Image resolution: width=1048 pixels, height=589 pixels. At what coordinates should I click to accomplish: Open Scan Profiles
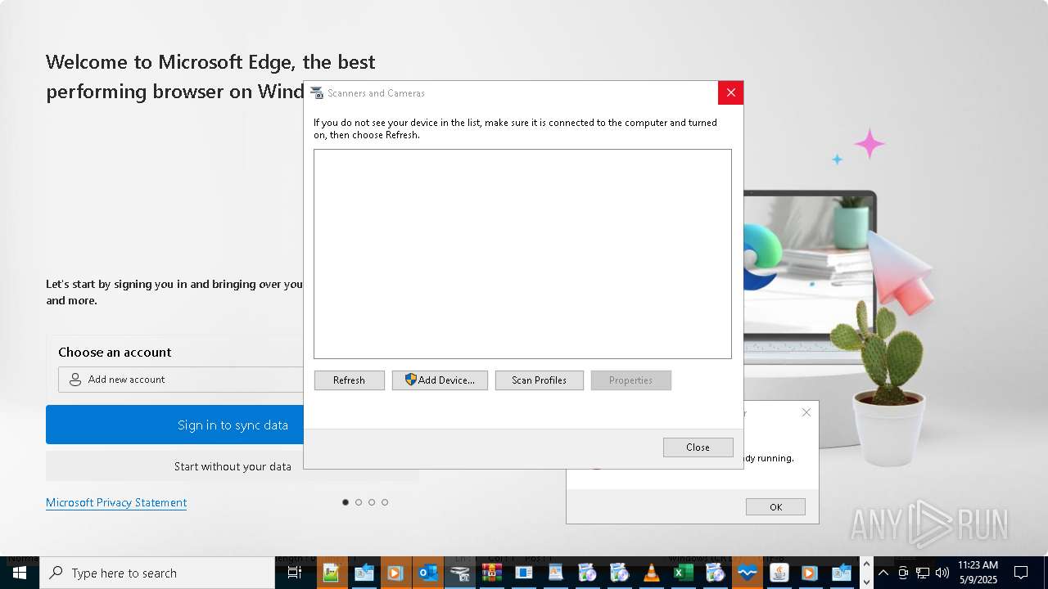[x=539, y=380]
